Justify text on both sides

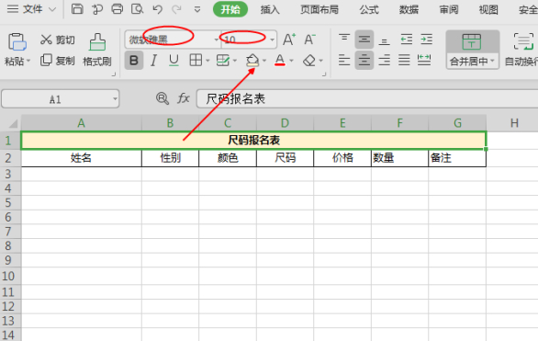[404, 61]
